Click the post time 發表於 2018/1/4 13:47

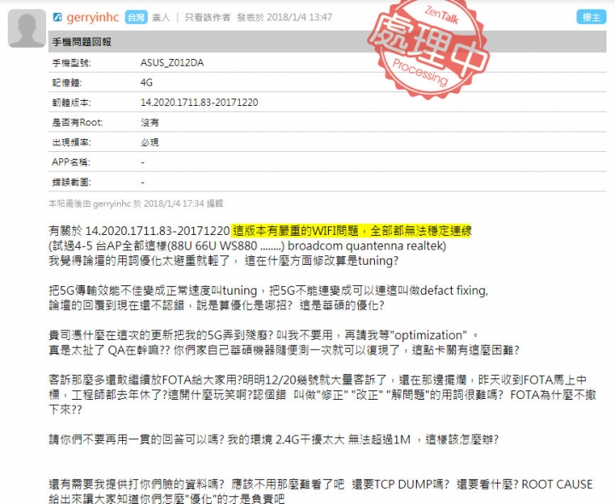(284, 17)
